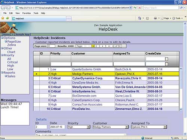Filter priority by Critical in sidebar

(12, 62)
